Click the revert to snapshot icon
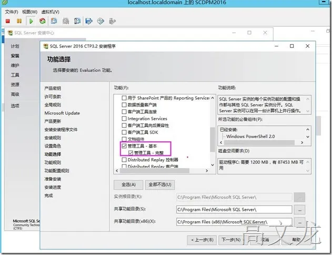Image resolution: width=332 pixels, height=255 pixels. pyautogui.click(x=66, y=21)
